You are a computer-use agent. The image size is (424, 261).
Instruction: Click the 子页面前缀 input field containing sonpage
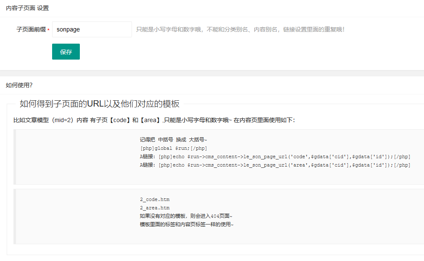(x=92, y=29)
